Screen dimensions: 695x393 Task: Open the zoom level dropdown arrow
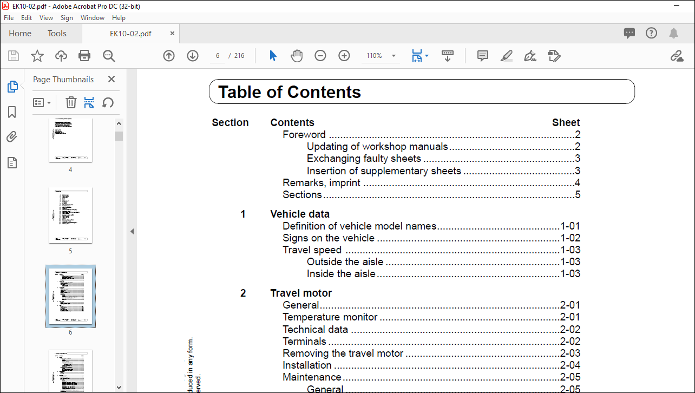tap(394, 56)
